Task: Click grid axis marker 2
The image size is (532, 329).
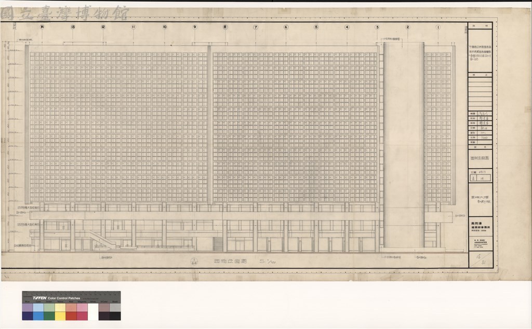Action: click(x=407, y=27)
